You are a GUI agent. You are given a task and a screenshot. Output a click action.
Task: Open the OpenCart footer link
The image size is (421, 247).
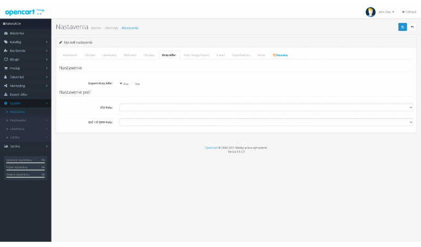[211, 148]
